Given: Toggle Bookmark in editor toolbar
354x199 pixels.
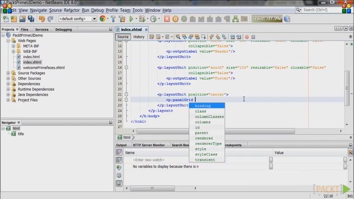Looking at the screenshot, I should tap(224, 37).
